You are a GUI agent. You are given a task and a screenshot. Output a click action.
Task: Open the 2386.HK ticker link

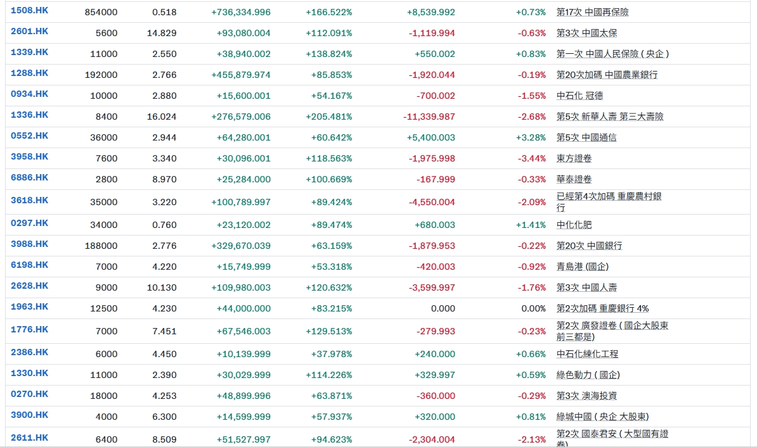[x=29, y=353]
